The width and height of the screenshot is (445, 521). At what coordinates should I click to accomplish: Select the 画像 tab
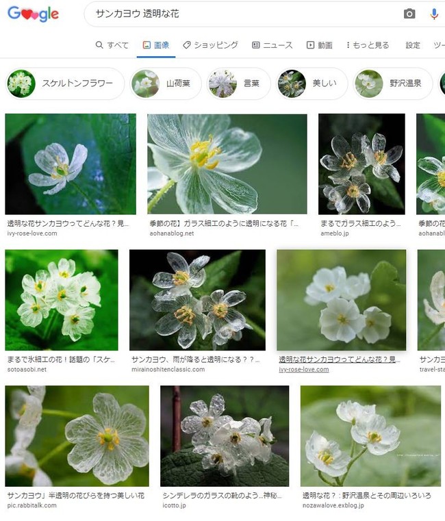click(156, 45)
